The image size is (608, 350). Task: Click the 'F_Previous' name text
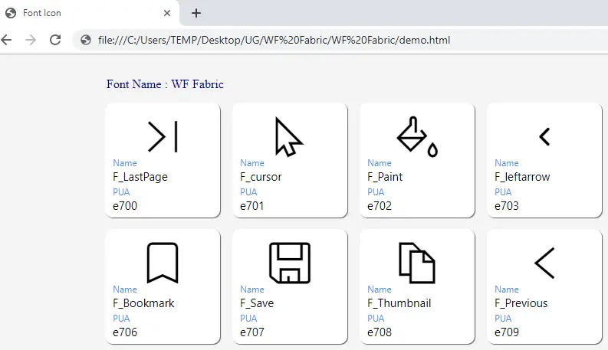click(x=521, y=303)
